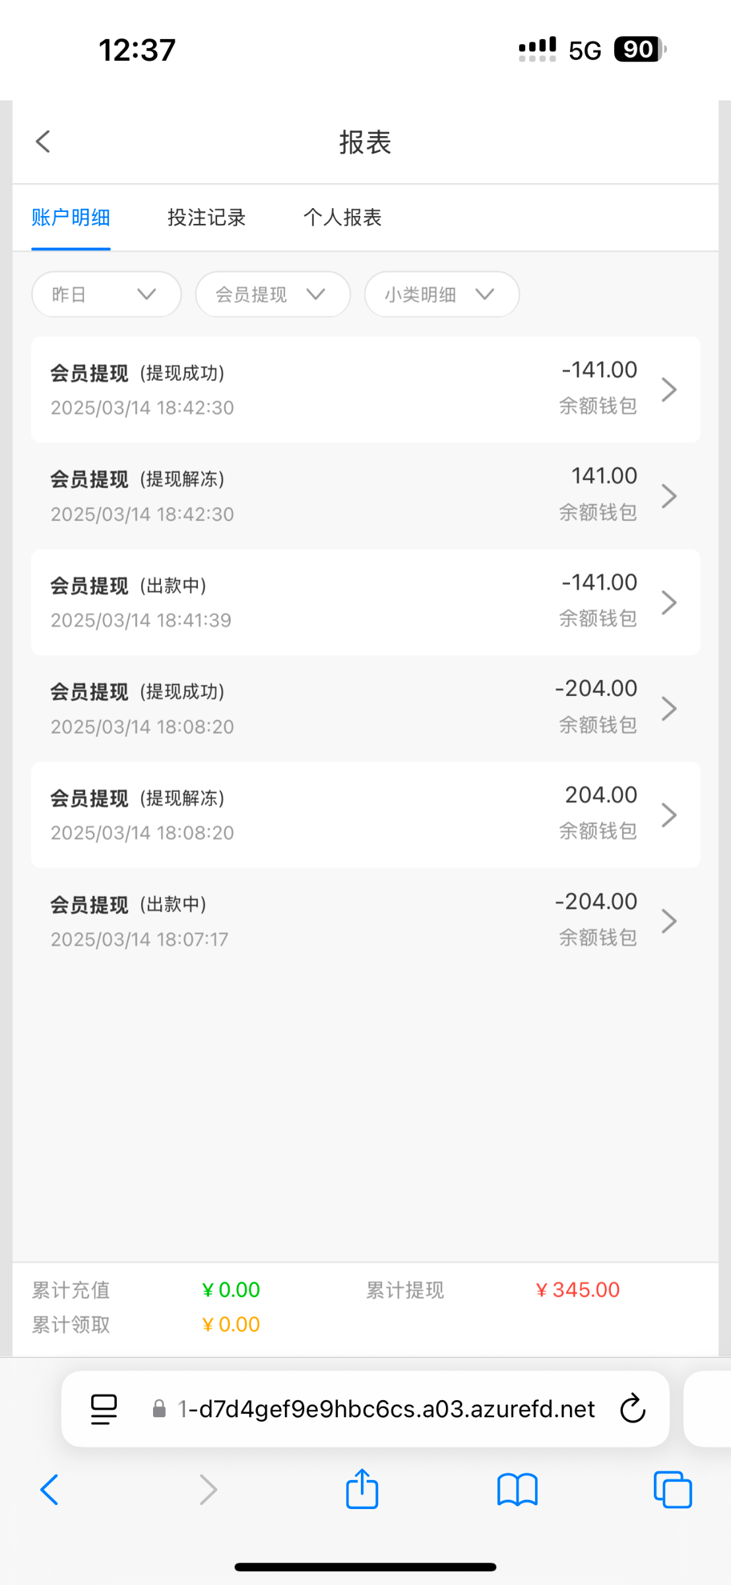
Task: Switch to the 投注记录 tab
Action: pos(207,217)
